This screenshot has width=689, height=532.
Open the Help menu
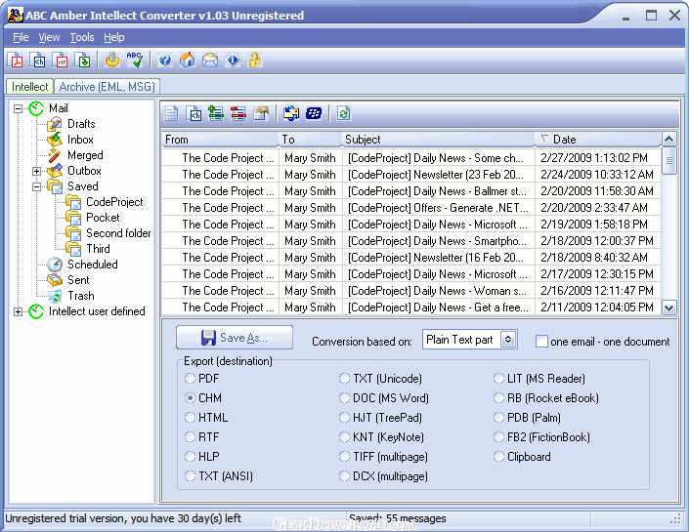click(114, 37)
